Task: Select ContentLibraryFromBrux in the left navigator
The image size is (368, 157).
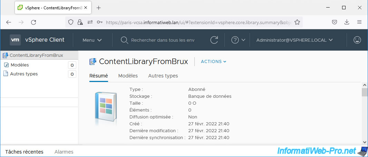Action: [36, 55]
